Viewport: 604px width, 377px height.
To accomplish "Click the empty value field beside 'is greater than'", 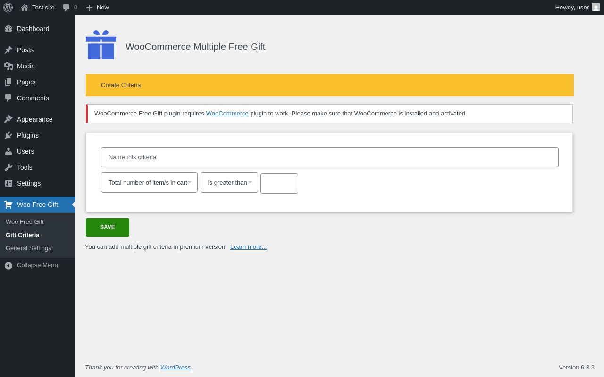I will [x=279, y=184].
